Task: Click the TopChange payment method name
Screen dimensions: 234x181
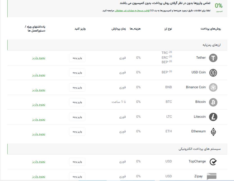Action: point(197,161)
